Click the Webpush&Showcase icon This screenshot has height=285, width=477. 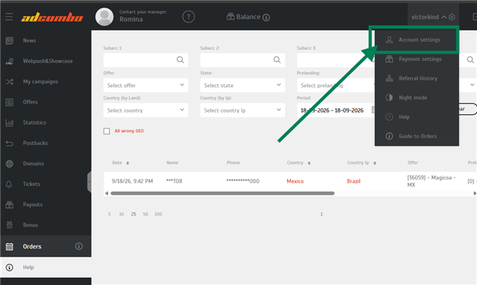click(10, 61)
